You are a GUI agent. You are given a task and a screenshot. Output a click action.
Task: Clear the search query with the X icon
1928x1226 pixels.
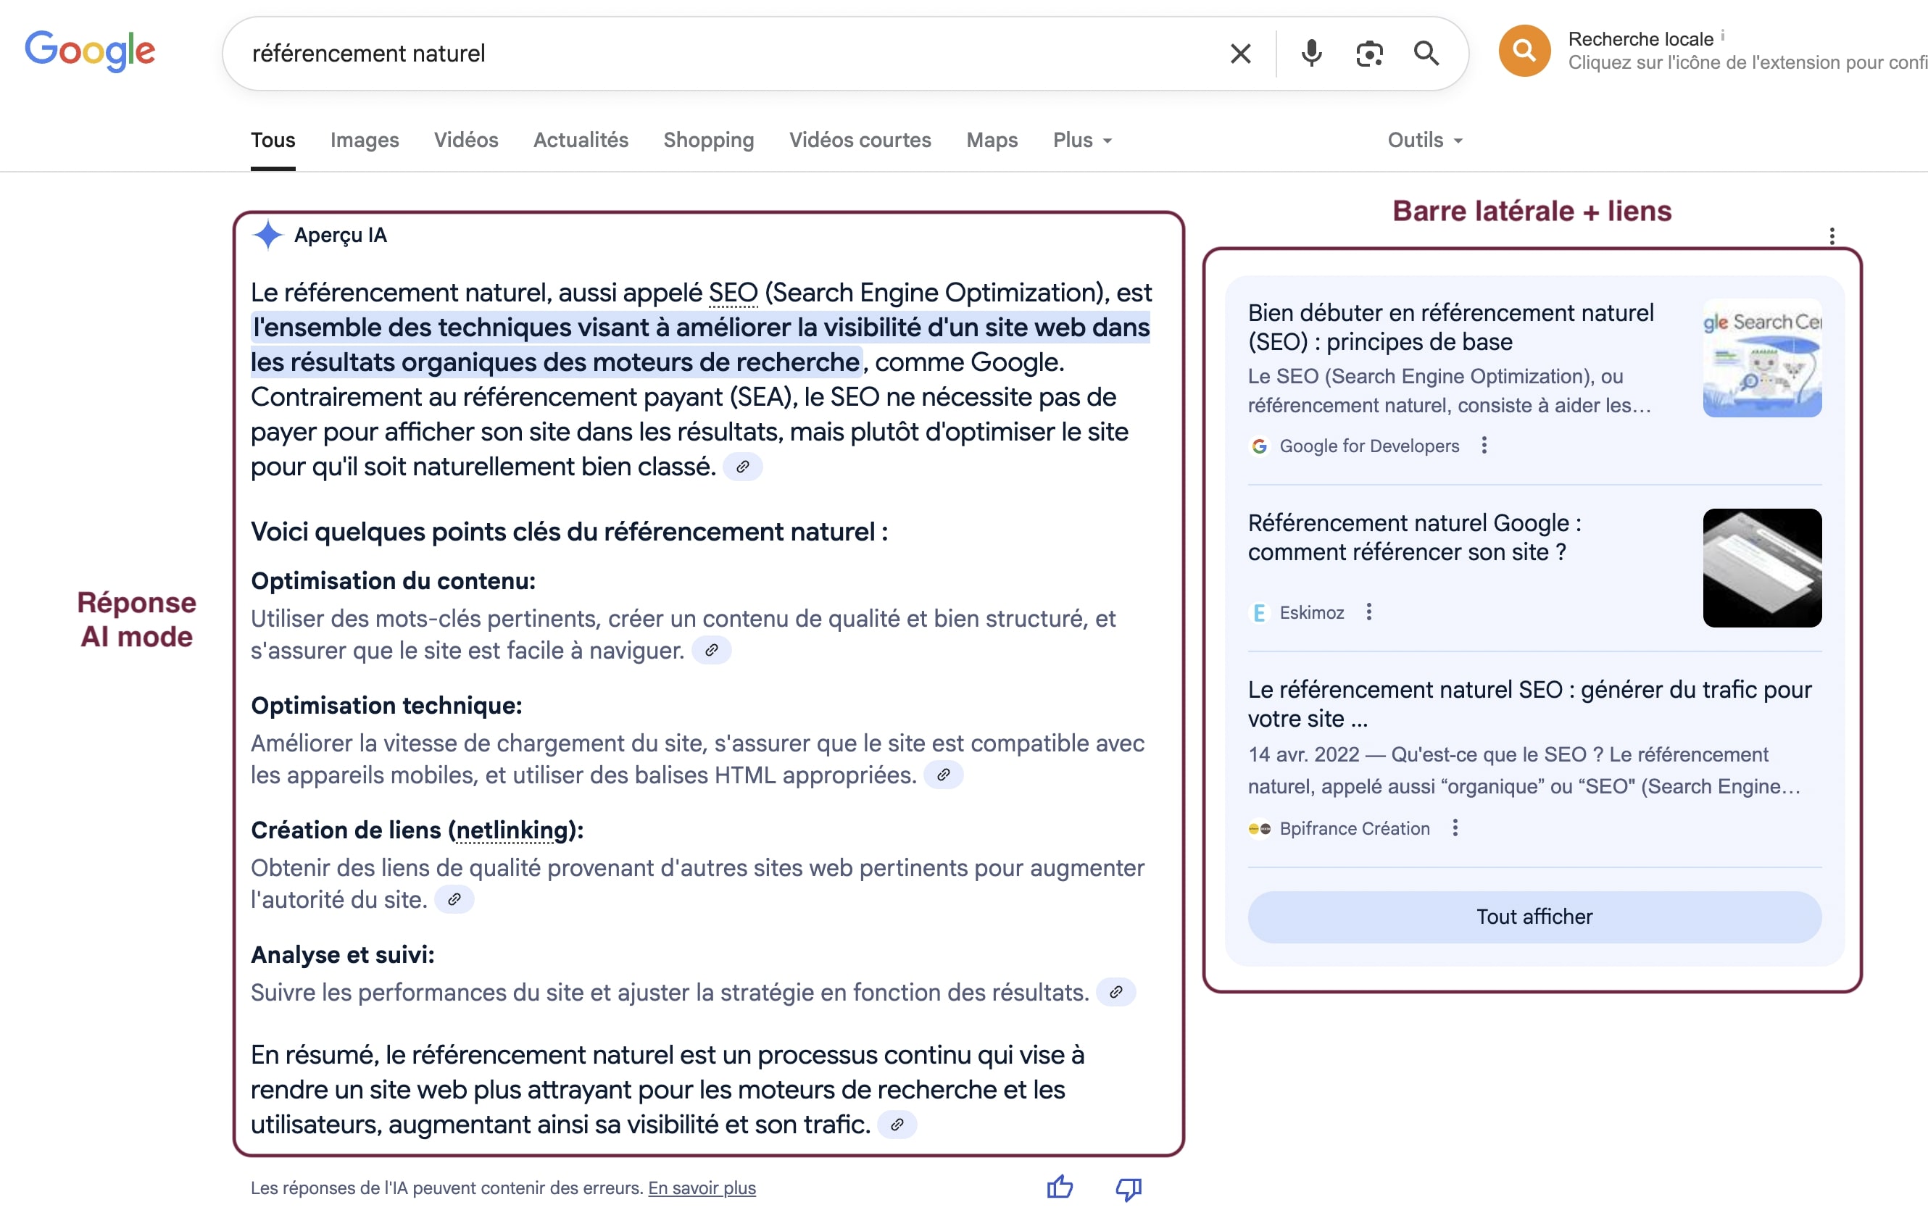click(x=1240, y=54)
